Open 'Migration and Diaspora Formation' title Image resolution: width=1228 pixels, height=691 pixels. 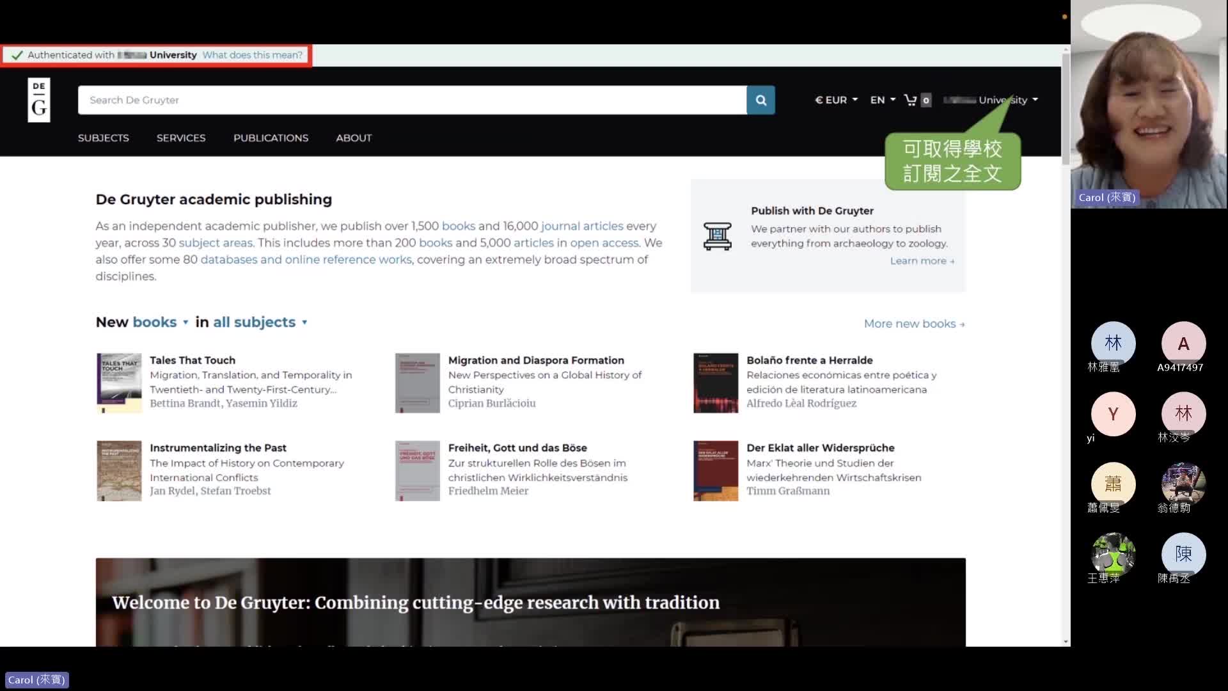536,360
